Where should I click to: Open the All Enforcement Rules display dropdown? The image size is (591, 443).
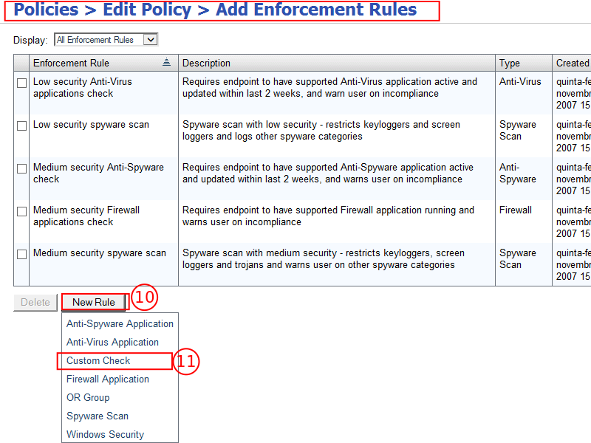pos(106,40)
